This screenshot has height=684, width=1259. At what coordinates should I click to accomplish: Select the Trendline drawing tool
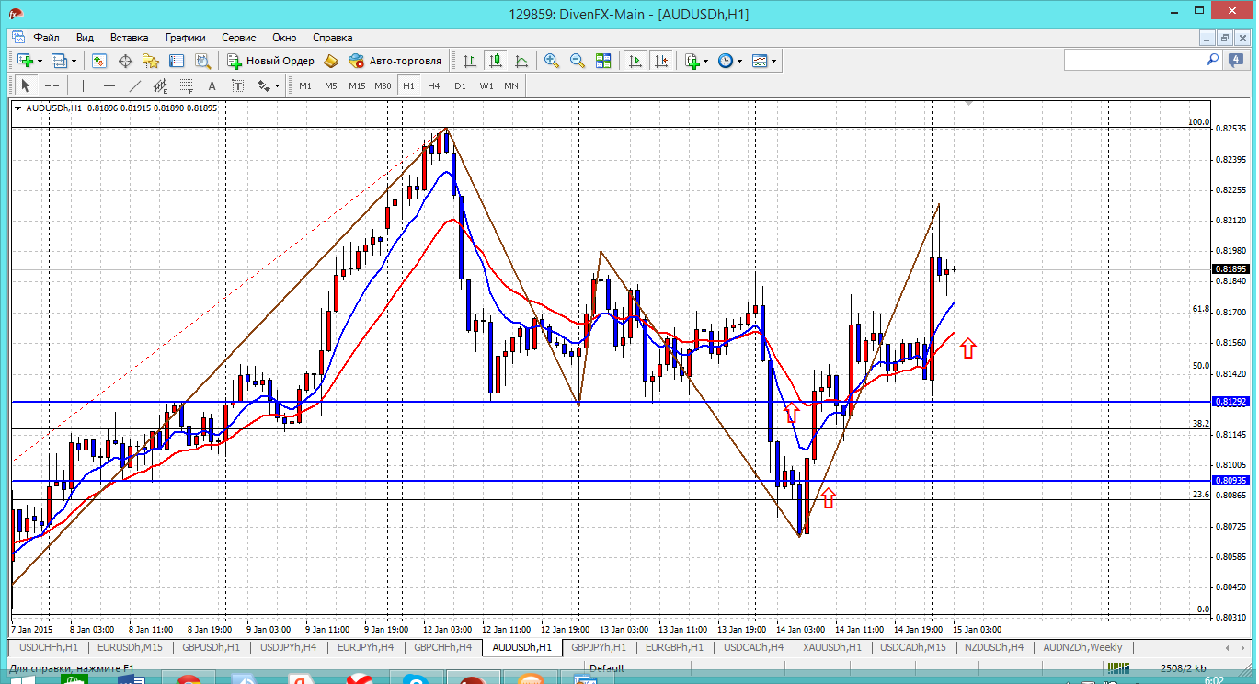click(x=135, y=85)
